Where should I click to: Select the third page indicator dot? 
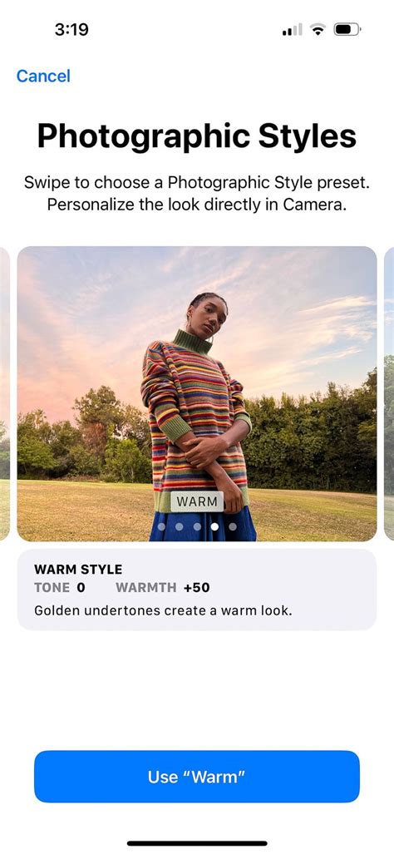[x=197, y=526]
